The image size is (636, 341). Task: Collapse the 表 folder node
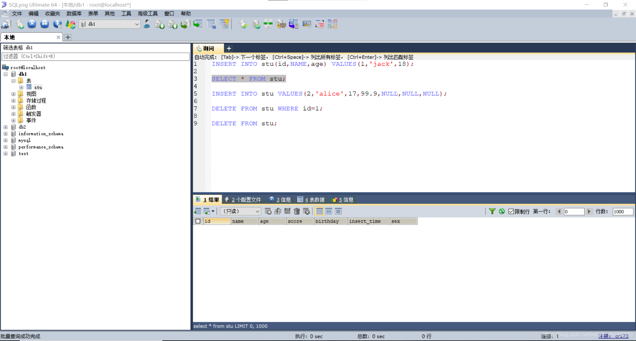click(x=14, y=81)
